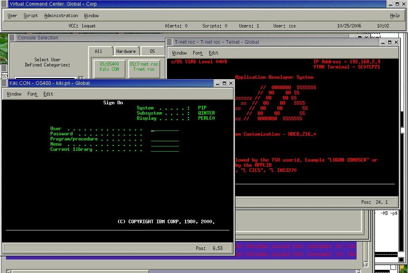Click the horizontal scrollbar right arrow at bottom
The image size is (408, 273).
pyautogui.click(x=358, y=271)
